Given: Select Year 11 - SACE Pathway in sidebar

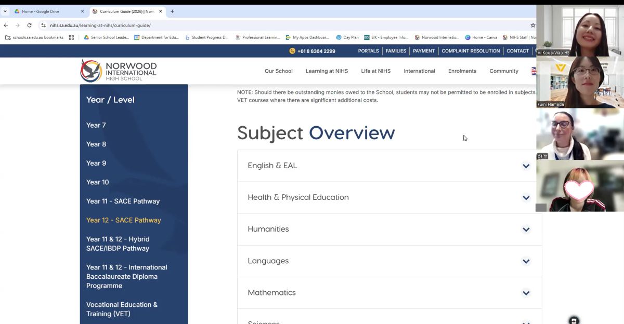Looking at the screenshot, I should 123,201.
